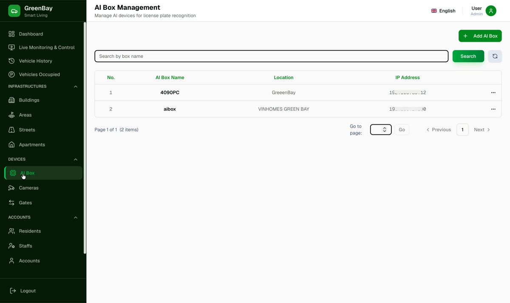Click the Go to page number field
Screen dimensions: 510x303
[381, 129]
